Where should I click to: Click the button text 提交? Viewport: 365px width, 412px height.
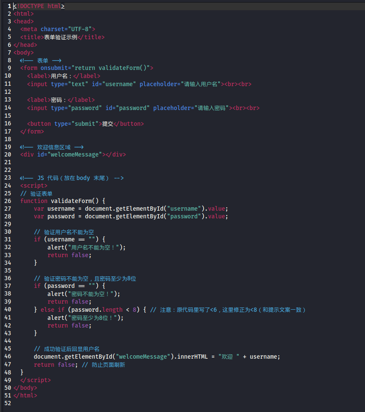tap(108, 124)
